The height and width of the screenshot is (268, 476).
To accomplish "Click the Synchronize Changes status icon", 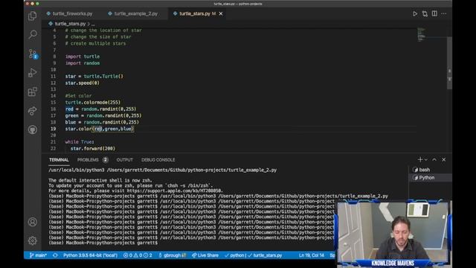I will (55, 255).
